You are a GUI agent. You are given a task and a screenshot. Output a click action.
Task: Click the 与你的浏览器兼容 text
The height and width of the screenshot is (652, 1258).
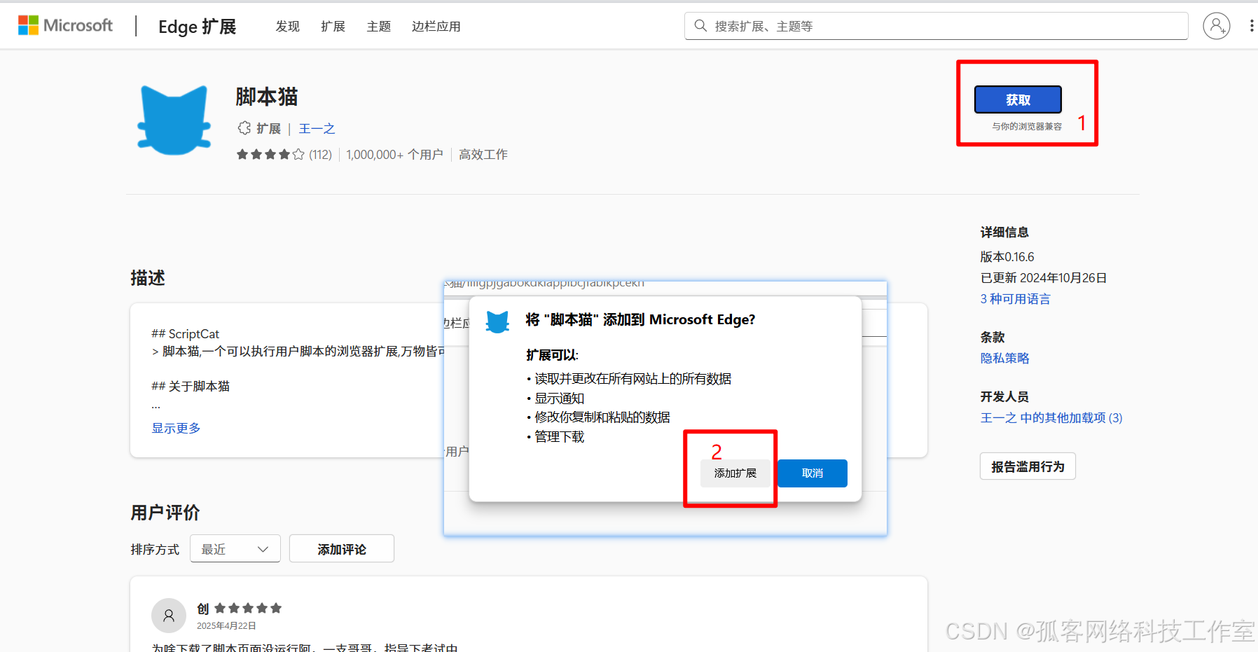1027,126
